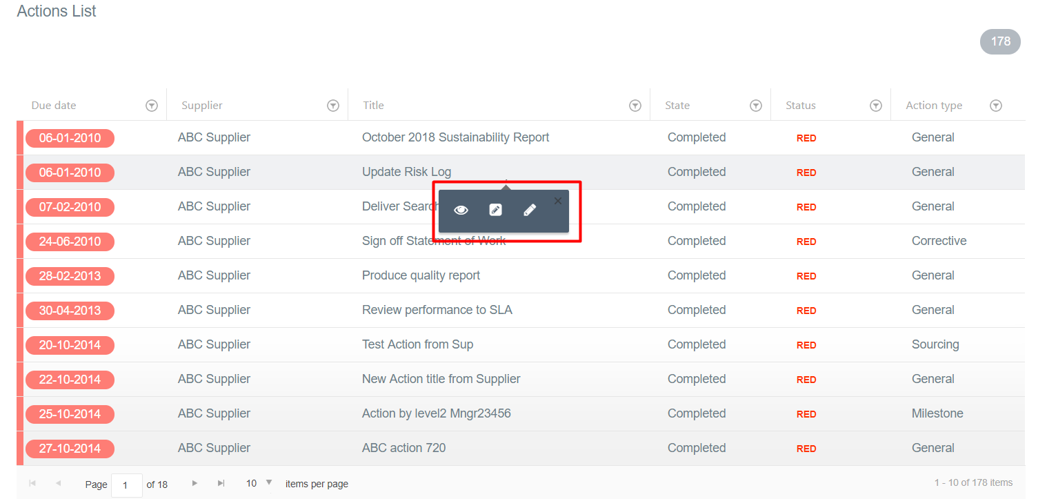Open the Status column filter

coord(876,106)
